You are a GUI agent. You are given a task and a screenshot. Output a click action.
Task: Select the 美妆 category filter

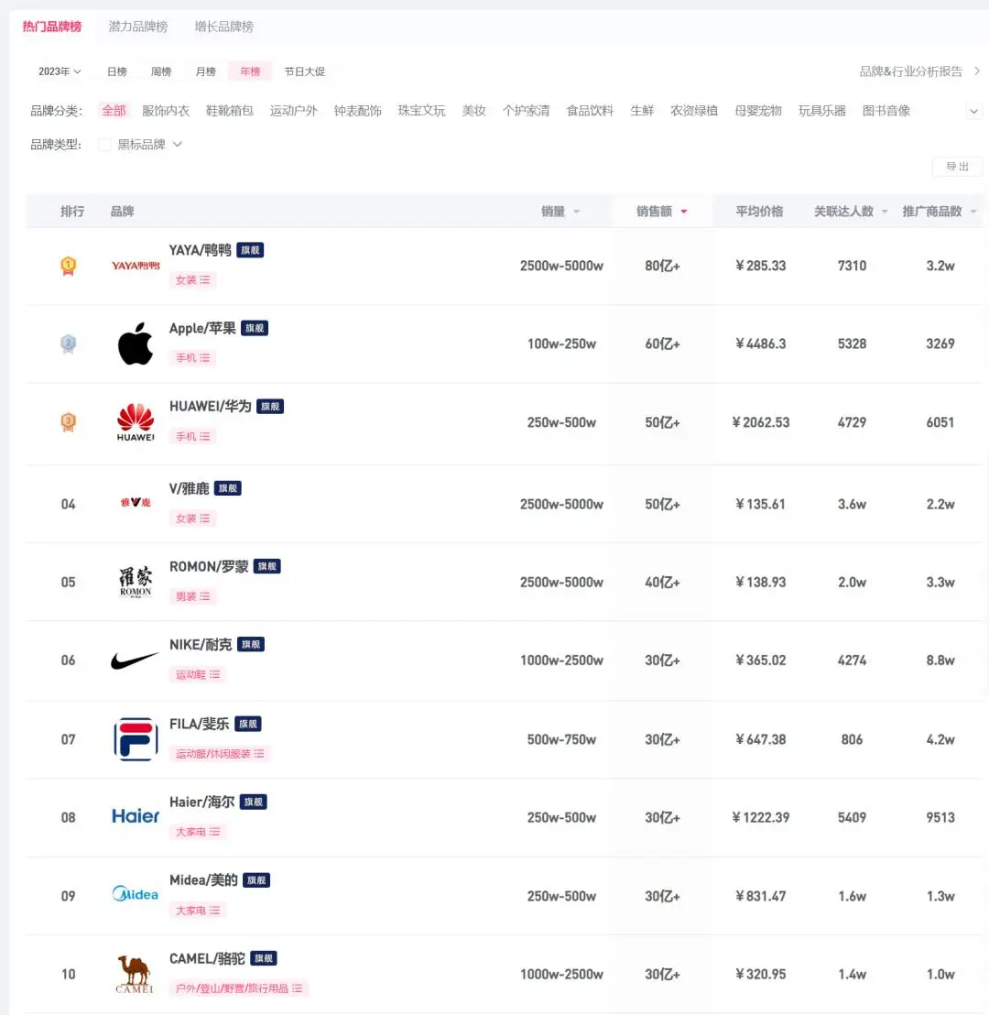tap(474, 110)
